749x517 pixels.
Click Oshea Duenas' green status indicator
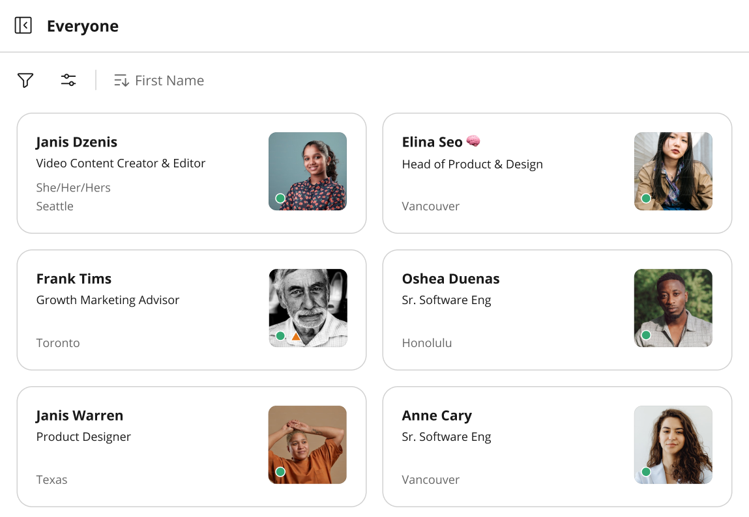pos(646,335)
